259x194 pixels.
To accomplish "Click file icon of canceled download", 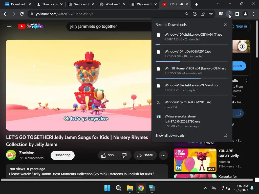I will (158, 103).
